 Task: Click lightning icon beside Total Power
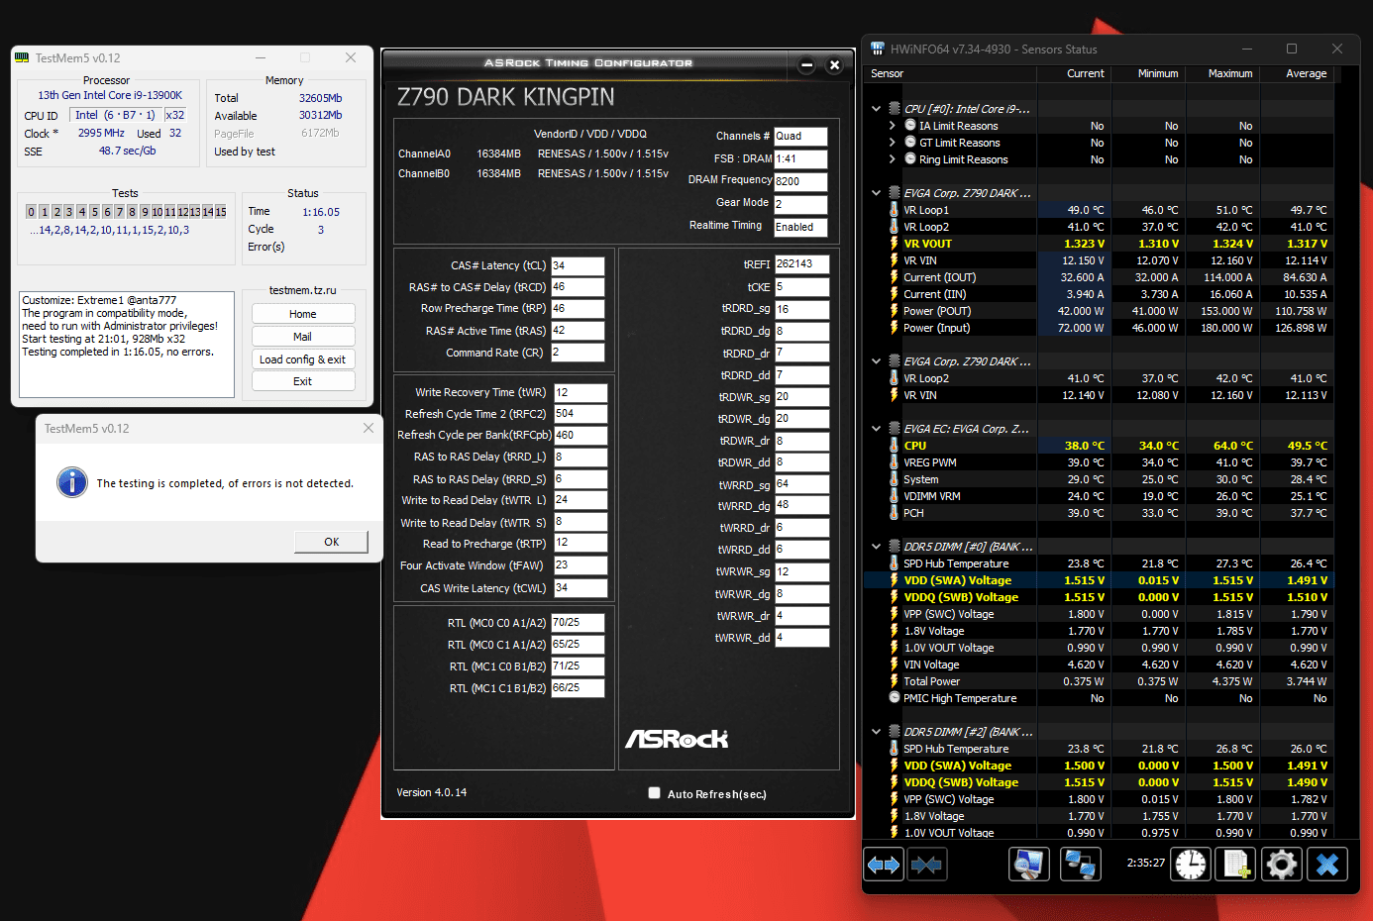pyautogui.click(x=895, y=681)
